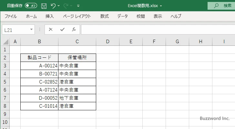235x129 pixels.
Task: Open file name dropdown next to Excel関数用.xlsx
Action: click(161, 6)
